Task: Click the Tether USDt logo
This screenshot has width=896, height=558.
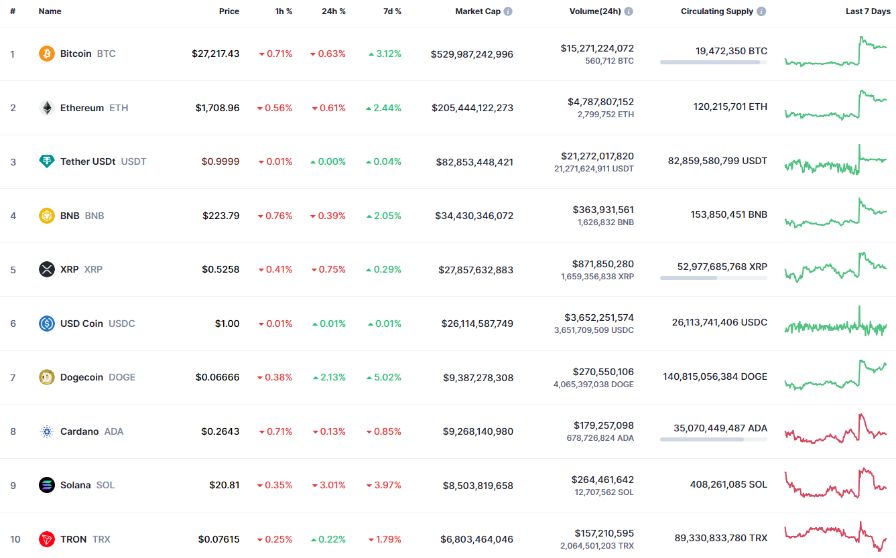Action: pos(46,161)
